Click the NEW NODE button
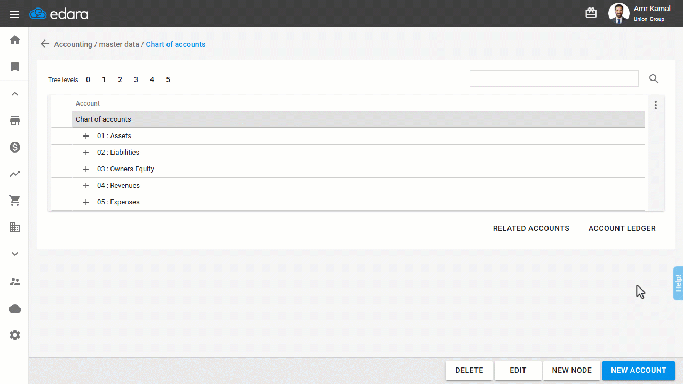683x384 pixels. pos(572,370)
